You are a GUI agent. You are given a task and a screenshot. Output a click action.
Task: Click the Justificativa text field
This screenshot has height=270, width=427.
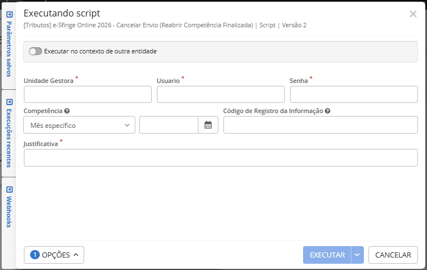(x=221, y=157)
